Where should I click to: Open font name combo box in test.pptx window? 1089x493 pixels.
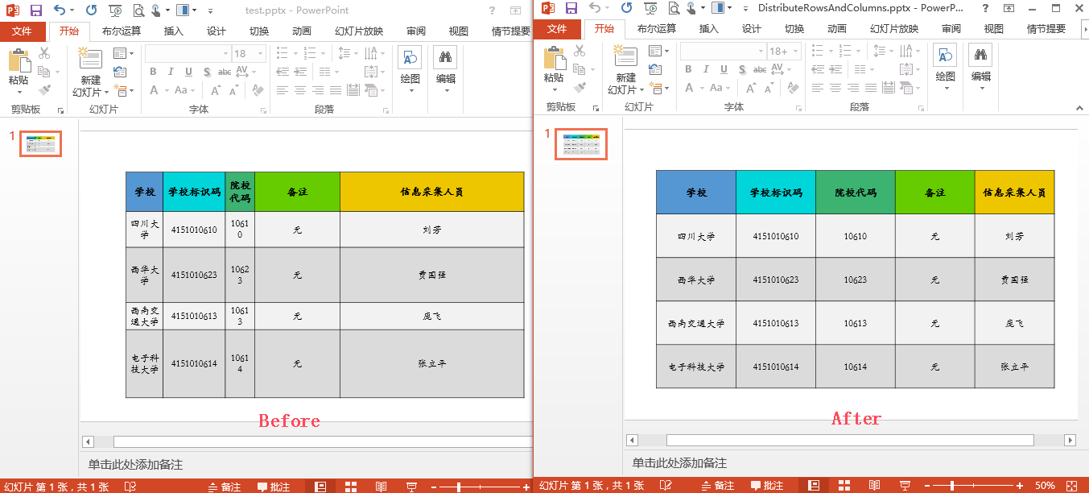[188, 53]
